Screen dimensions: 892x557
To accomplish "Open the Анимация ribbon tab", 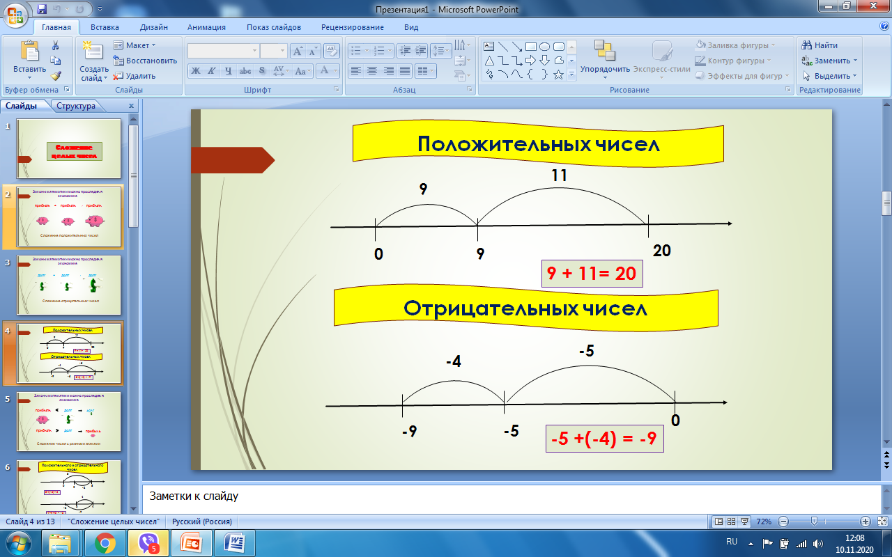I will [x=206, y=27].
